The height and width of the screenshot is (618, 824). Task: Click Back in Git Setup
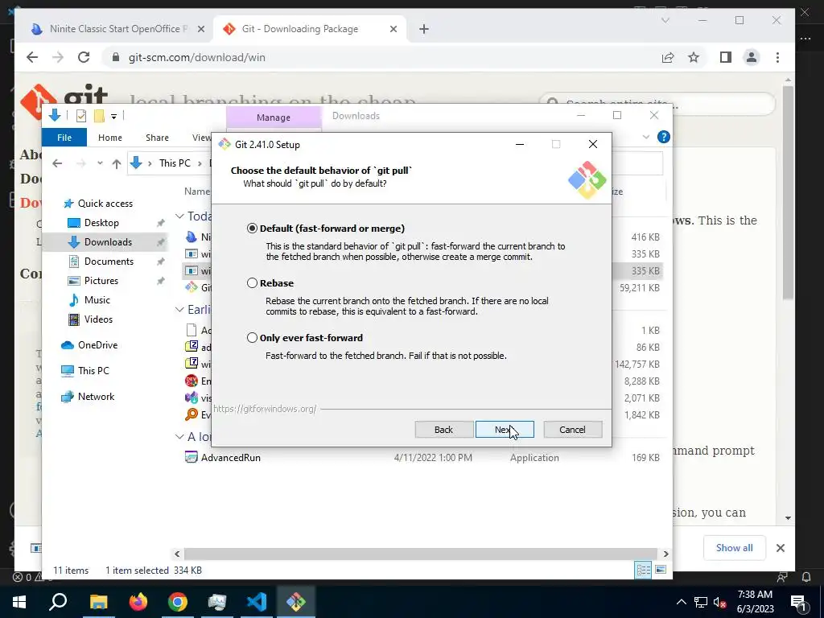click(443, 430)
